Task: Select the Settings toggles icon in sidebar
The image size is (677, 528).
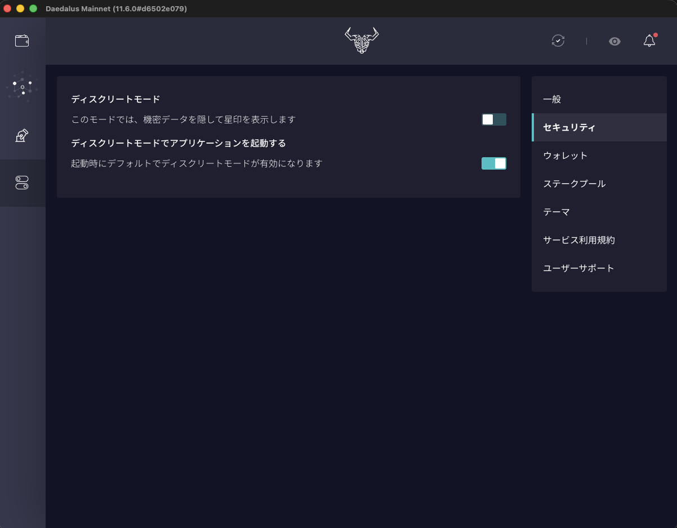Action: 22,183
